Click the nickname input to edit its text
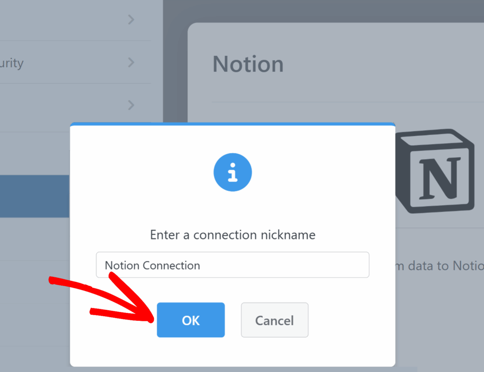The image size is (484, 372). point(233,265)
